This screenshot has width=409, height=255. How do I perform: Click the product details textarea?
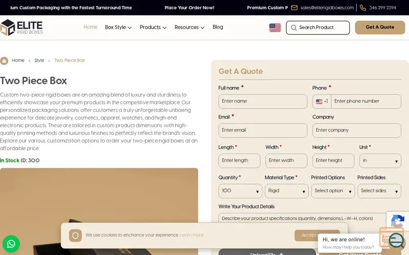pos(303,218)
